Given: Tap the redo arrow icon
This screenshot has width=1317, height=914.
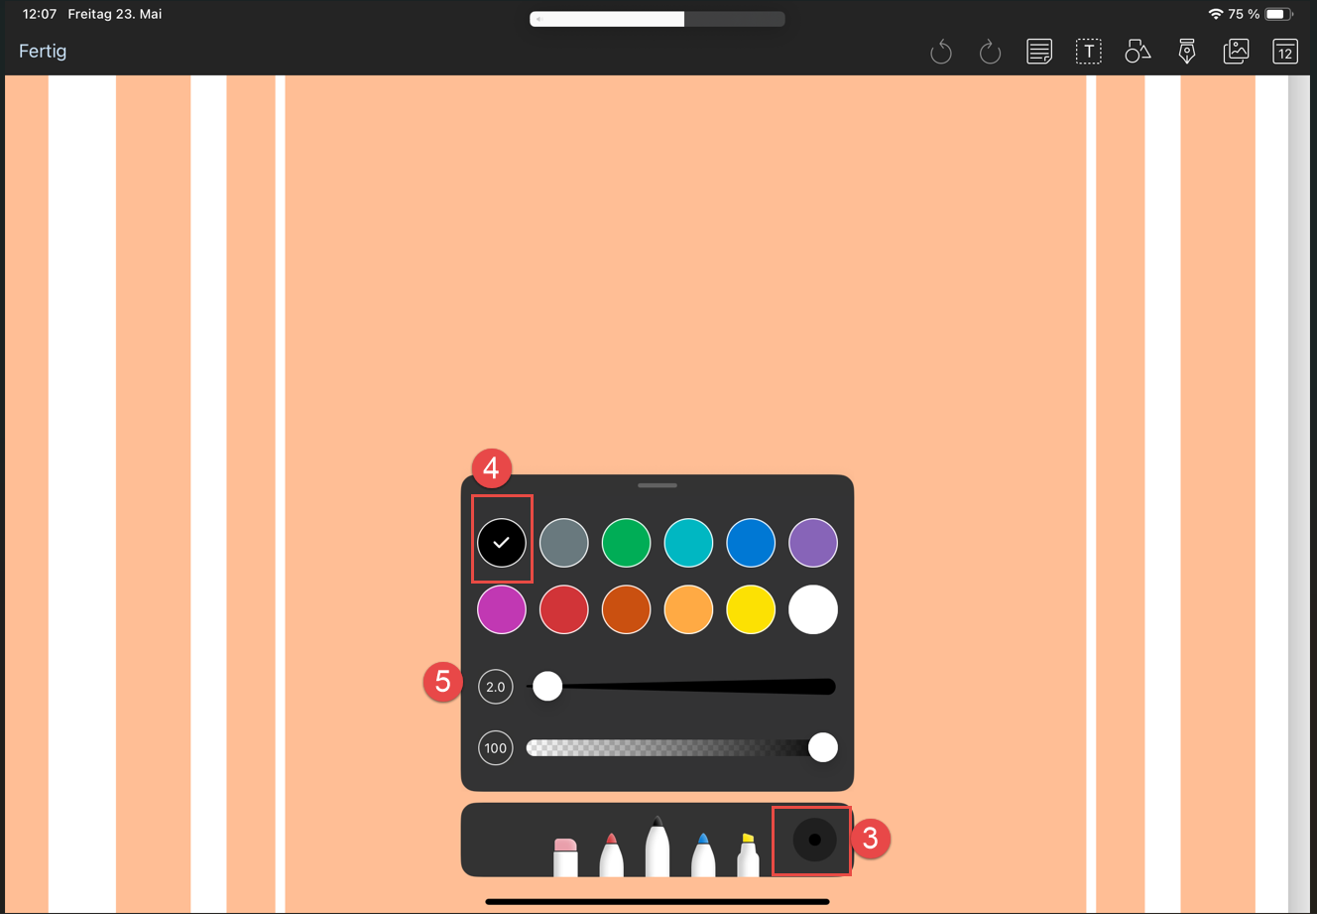Looking at the screenshot, I should (x=990, y=52).
